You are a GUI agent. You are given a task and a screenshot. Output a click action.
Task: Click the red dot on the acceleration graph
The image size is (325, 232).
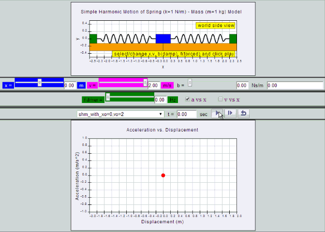(x=163, y=175)
